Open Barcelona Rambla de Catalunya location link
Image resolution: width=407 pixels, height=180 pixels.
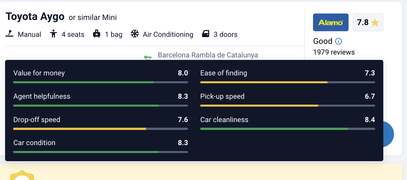(208, 55)
